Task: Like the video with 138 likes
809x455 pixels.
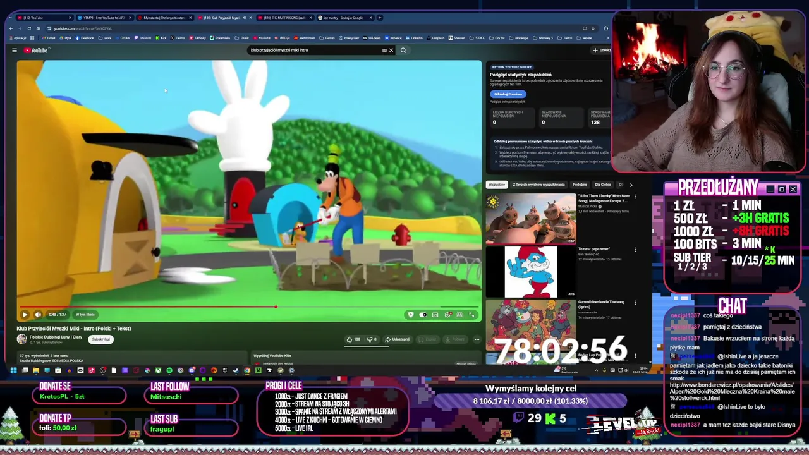Action: [x=353, y=339]
